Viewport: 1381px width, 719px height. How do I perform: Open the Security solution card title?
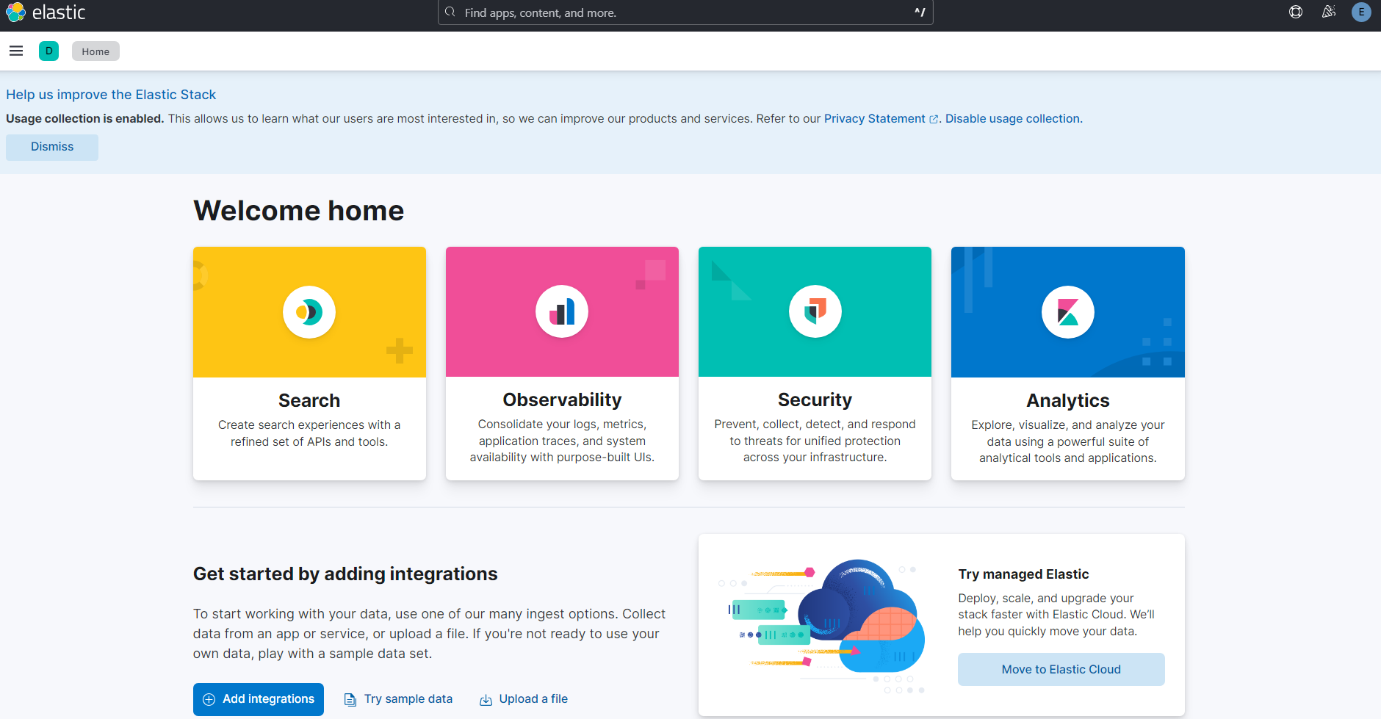pyautogui.click(x=815, y=400)
